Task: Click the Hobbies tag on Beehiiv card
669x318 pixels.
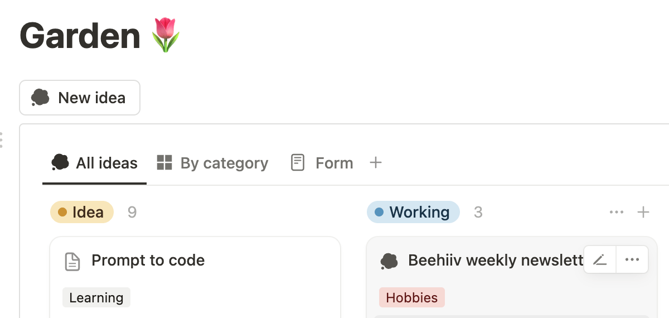Action: [x=412, y=297]
